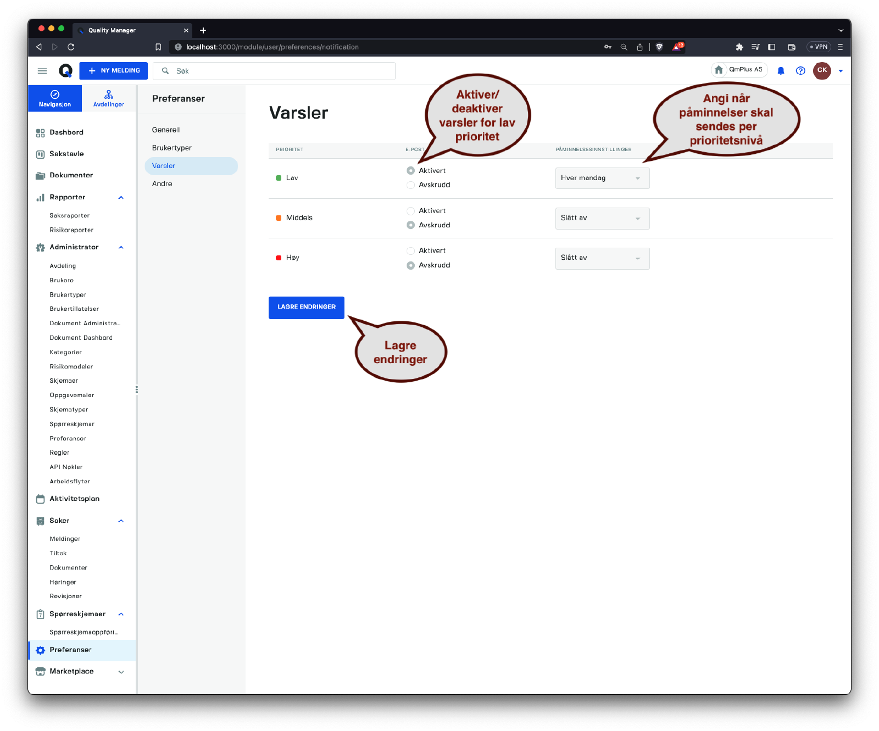This screenshot has height=731, width=879.
Task: Open the hamburger menu icon
Action: coord(42,71)
